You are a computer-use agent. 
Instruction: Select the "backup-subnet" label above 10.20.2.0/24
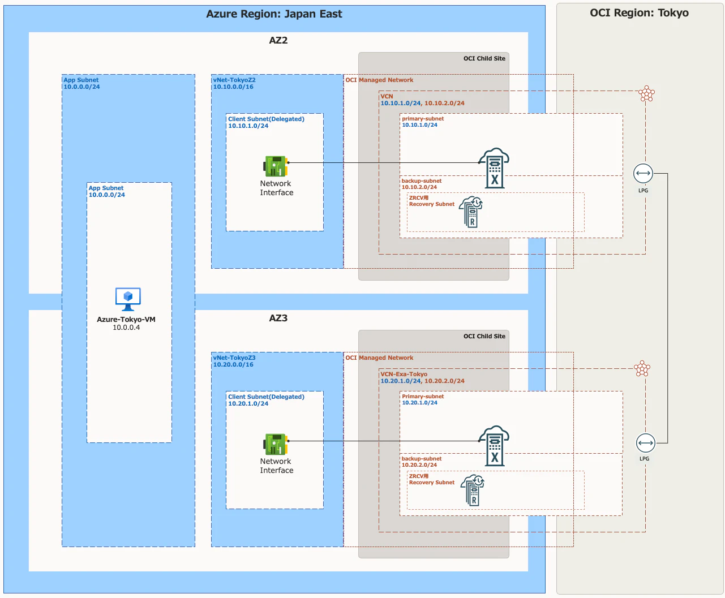pyautogui.click(x=422, y=459)
